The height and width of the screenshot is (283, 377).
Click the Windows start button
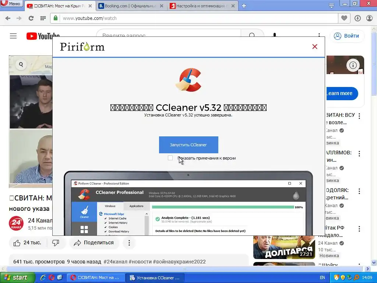(17, 277)
